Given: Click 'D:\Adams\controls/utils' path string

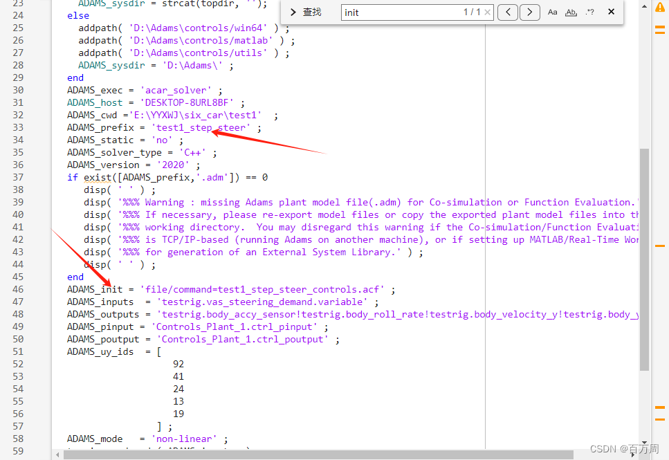Looking at the screenshot, I should [198, 53].
